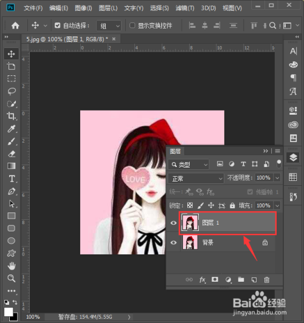This screenshot has width=304, height=323.
Task: Select the Rounded Rectangle tool
Action: [12, 228]
